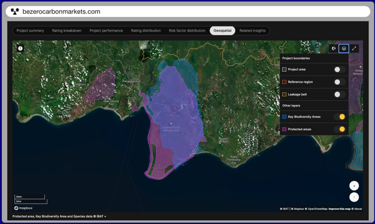
Task: Click the Project area legend swatch
Action: click(x=284, y=70)
